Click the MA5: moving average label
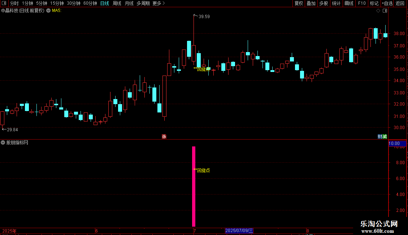This screenshot has height=235, width=408. [57, 11]
